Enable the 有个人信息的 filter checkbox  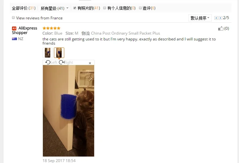click(x=105, y=8)
